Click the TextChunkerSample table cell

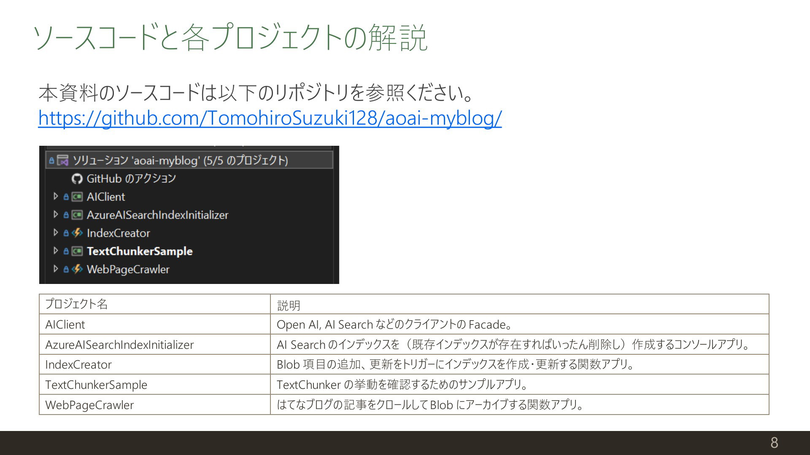pos(155,384)
